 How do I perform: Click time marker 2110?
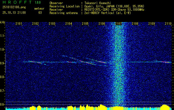coord(168,23)
